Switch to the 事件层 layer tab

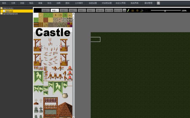tap(100, 10)
